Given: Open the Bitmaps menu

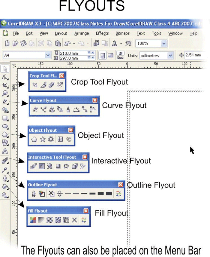Looking at the screenshot, I should (122, 33).
